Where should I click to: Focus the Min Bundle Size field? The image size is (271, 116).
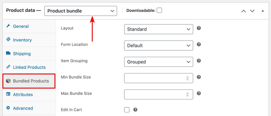158,78
